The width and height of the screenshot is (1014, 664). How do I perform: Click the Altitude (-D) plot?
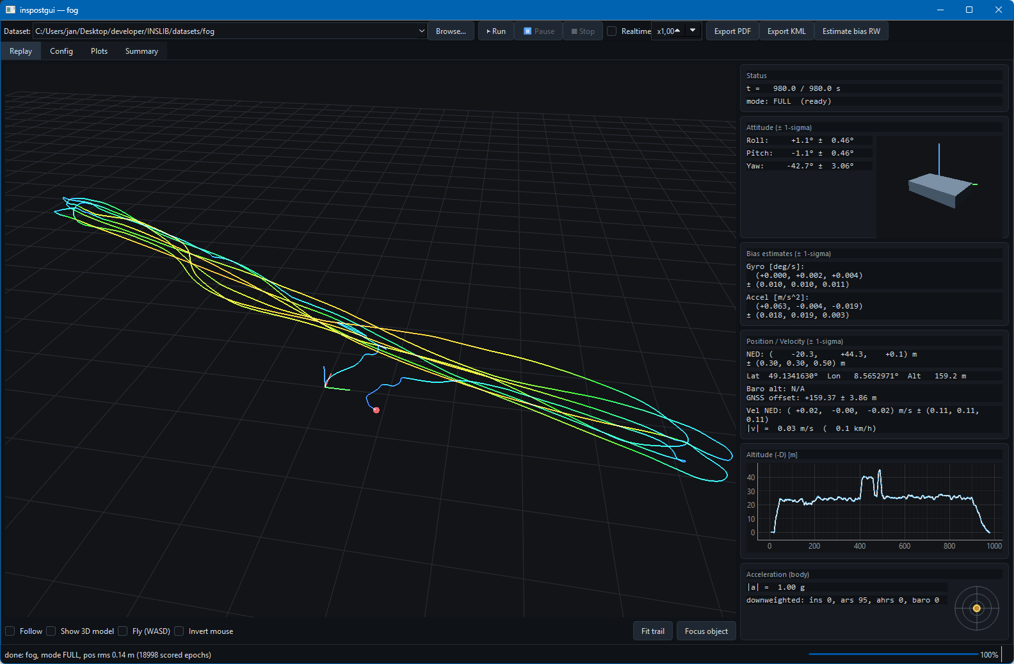click(874, 505)
